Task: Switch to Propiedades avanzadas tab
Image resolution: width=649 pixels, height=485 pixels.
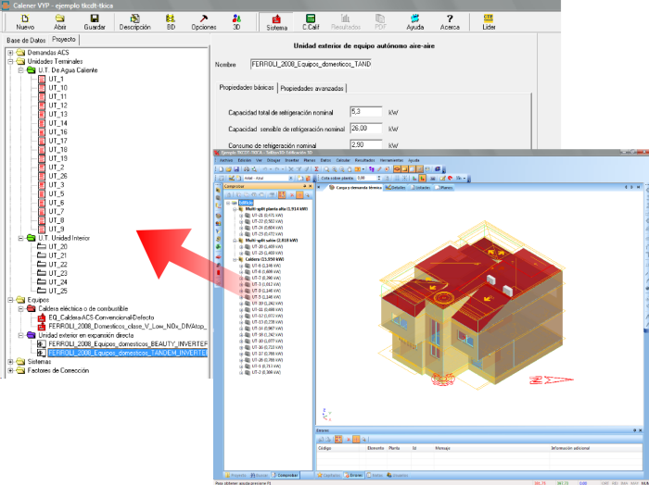Action: coord(312,89)
